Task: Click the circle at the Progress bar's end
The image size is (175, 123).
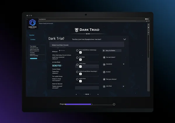Action: [x=114, y=104]
